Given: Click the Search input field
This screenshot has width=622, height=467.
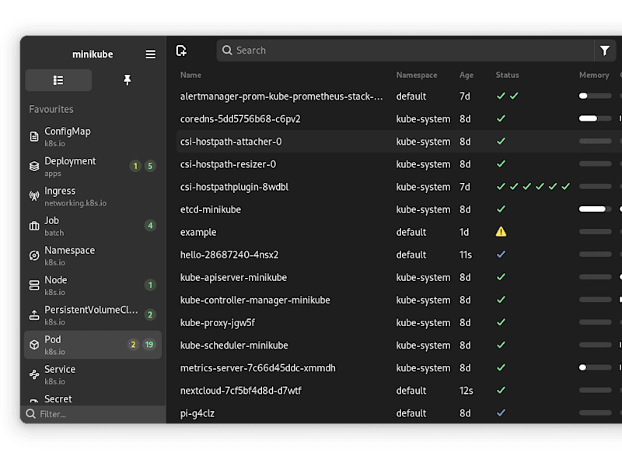Looking at the screenshot, I should pos(405,51).
